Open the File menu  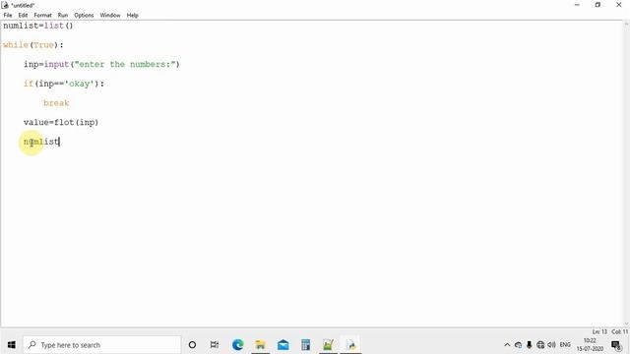(8, 15)
